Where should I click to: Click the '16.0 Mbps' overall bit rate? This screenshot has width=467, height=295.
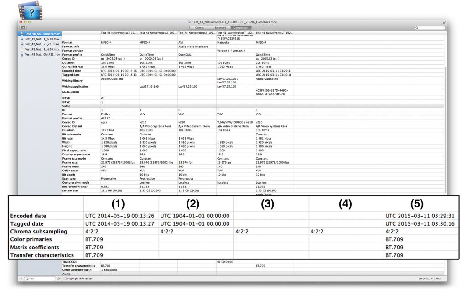tap(107, 67)
